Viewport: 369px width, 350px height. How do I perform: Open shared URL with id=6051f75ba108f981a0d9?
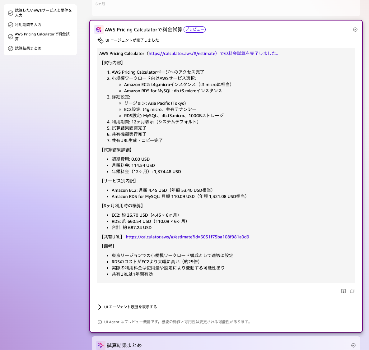pyautogui.click(x=187, y=237)
